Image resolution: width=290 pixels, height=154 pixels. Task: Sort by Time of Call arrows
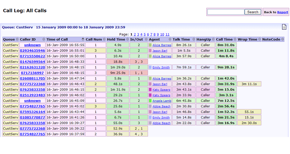(83, 39)
